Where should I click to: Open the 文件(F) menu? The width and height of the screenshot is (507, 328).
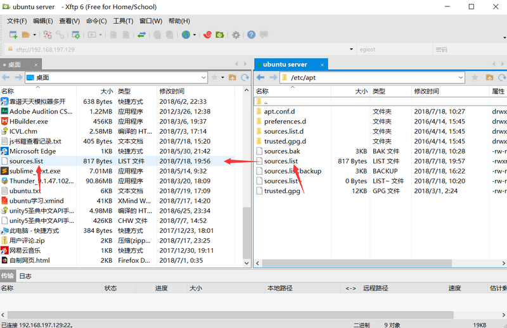tap(17, 21)
